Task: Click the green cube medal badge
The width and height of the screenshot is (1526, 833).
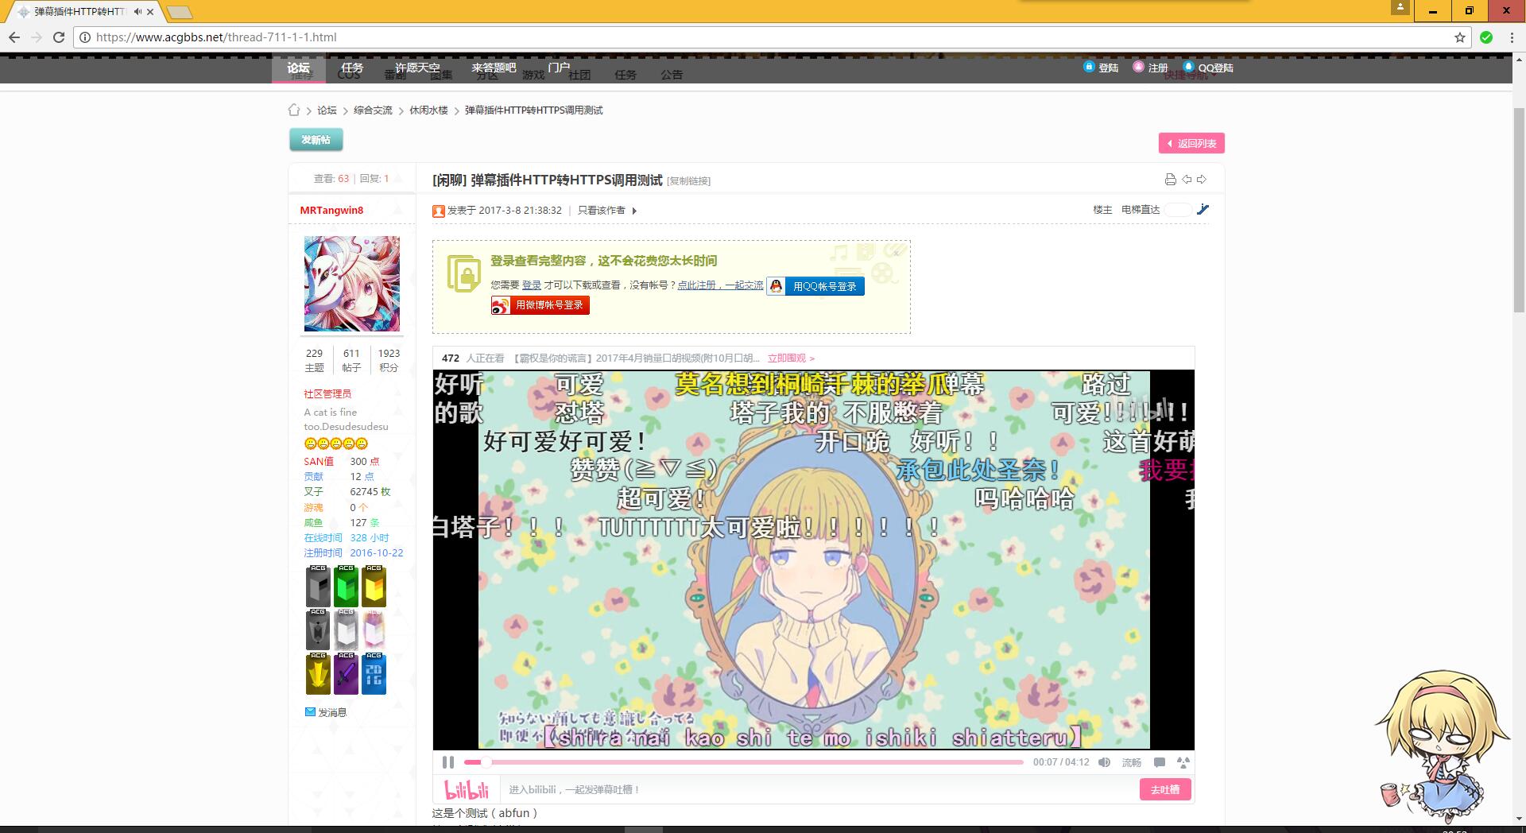Action: [346, 586]
